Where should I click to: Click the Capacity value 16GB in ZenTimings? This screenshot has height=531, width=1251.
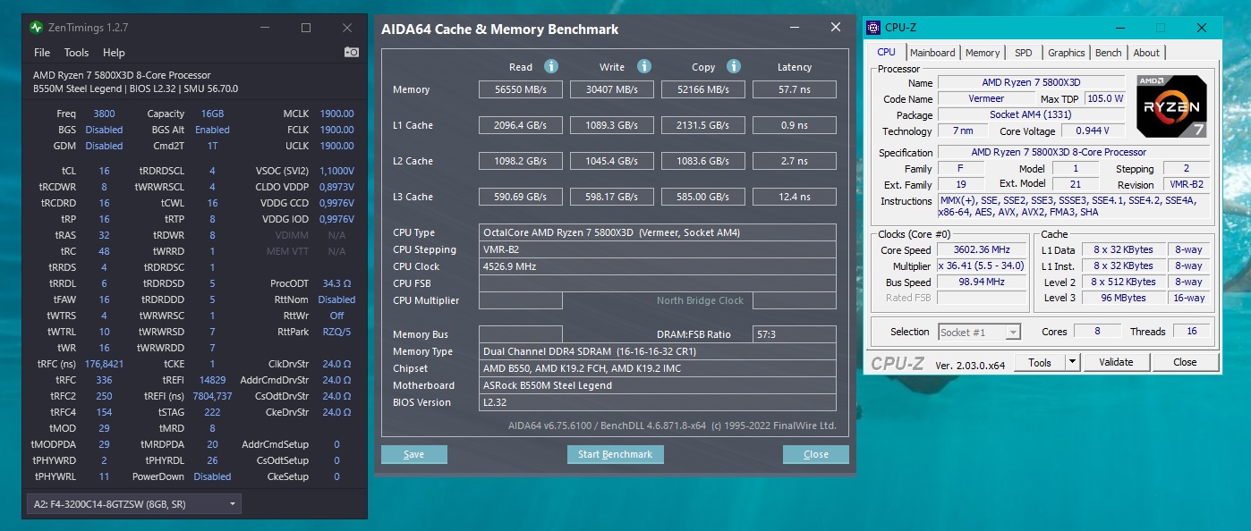[x=212, y=114]
